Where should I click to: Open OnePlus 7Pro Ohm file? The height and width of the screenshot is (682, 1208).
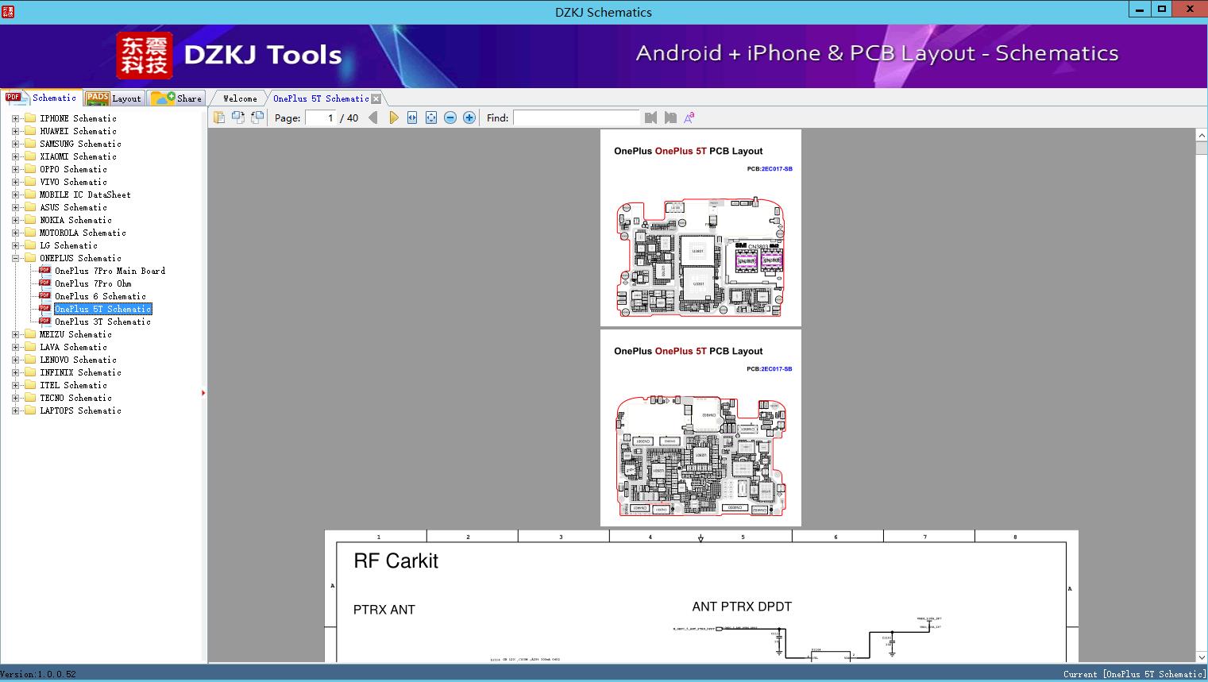[93, 283]
